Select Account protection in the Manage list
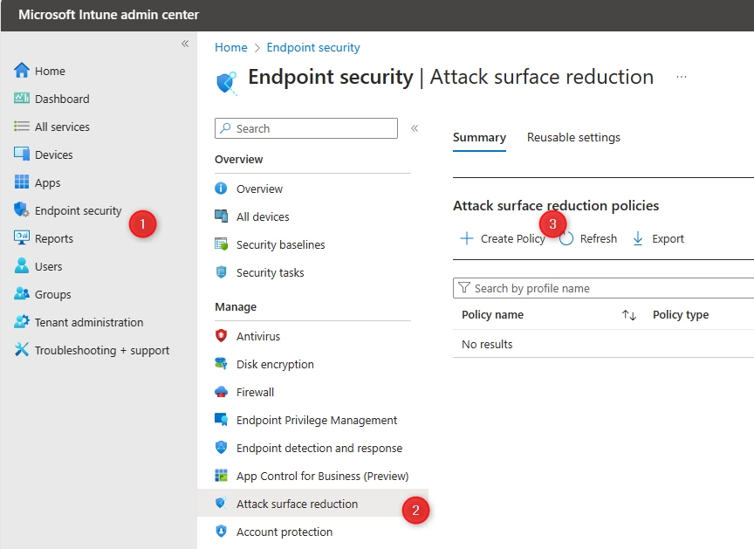 [x=282, y=532]
